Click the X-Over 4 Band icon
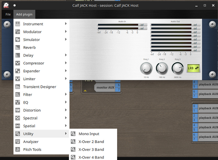 (73, 157)
